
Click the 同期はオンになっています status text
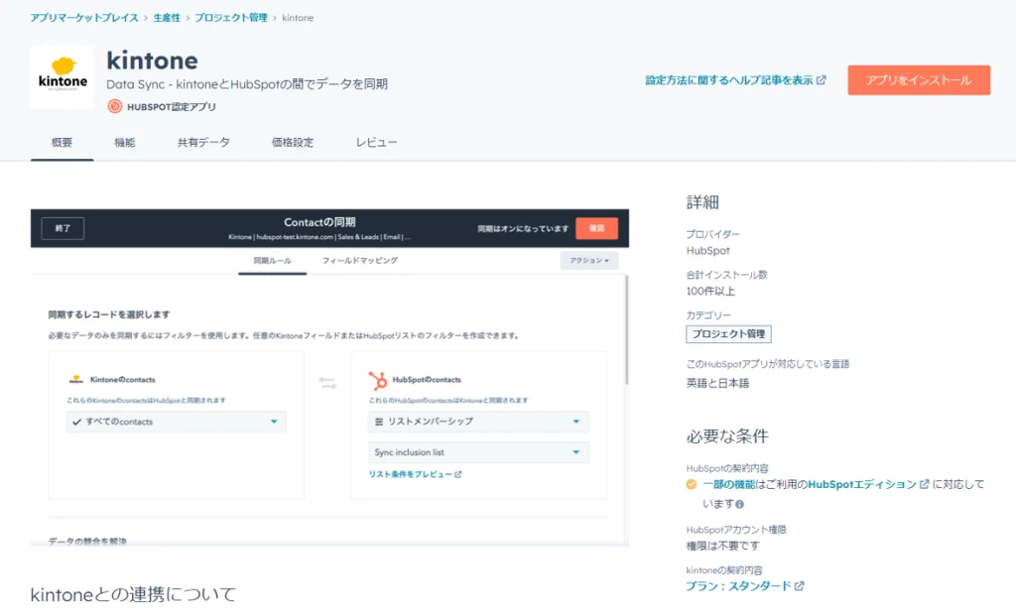pos(523,228)
